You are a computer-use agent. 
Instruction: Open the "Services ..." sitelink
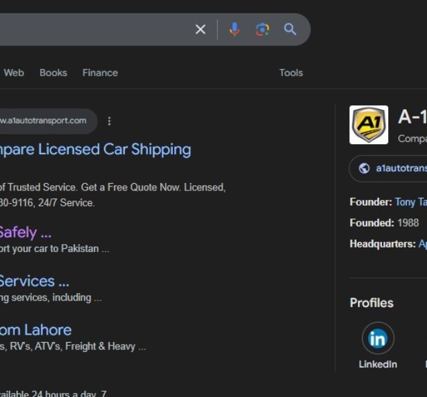point(34,281)
